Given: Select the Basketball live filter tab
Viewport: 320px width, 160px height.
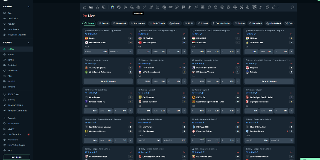Looking at the screenshot, I should click(119, 23).
